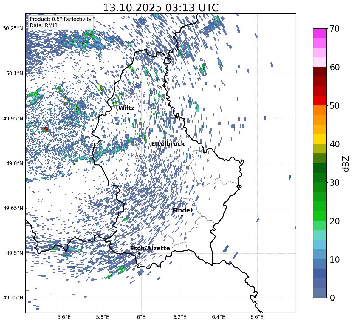Click the Esch/Alzette city label

[x=150, y=248]
